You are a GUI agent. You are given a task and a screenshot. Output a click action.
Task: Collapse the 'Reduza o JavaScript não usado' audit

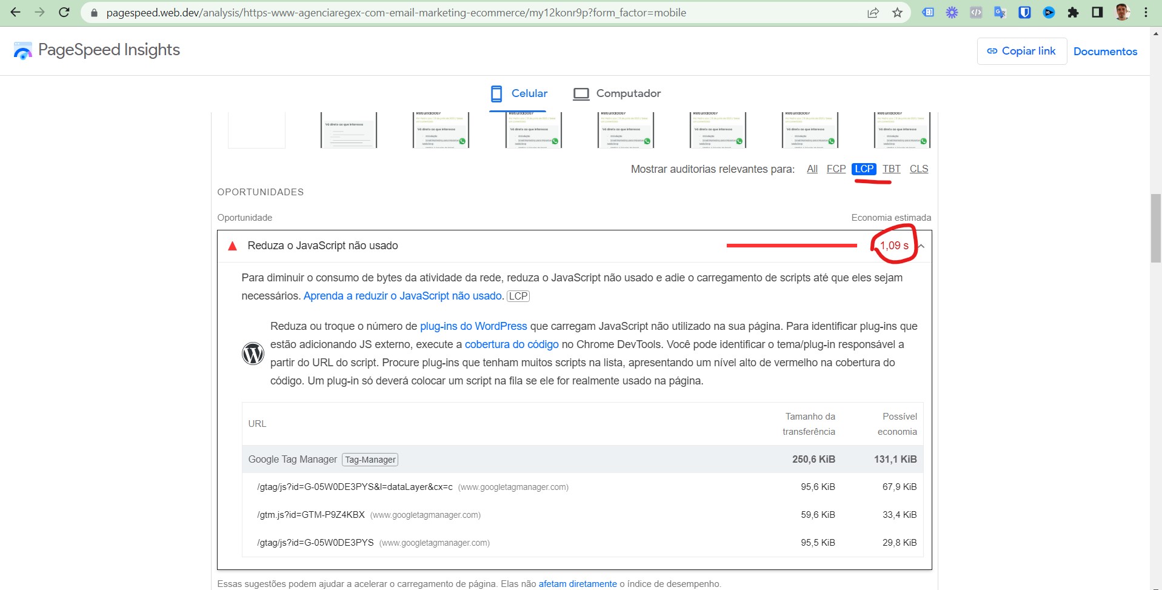click(x=921, y=246)
